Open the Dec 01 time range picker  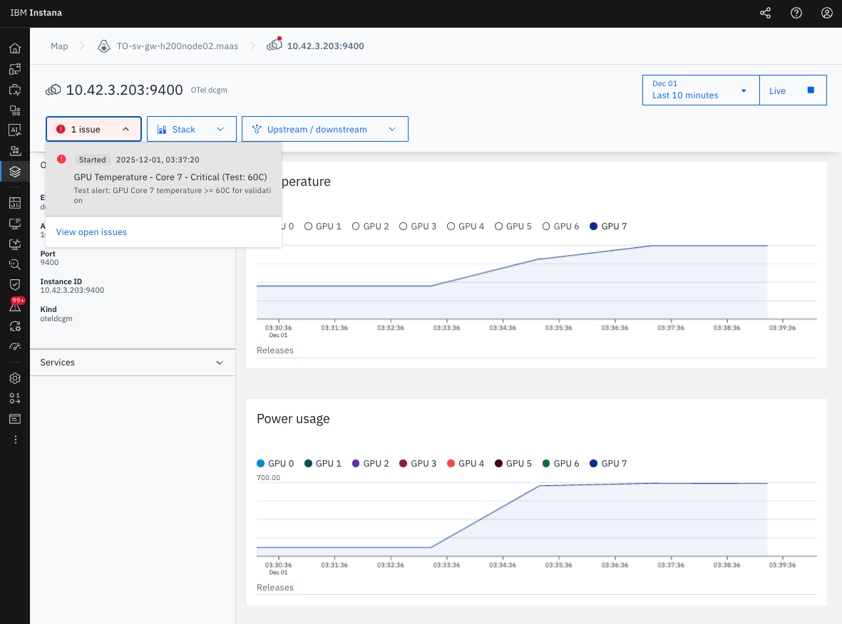[x=700, y=90]
